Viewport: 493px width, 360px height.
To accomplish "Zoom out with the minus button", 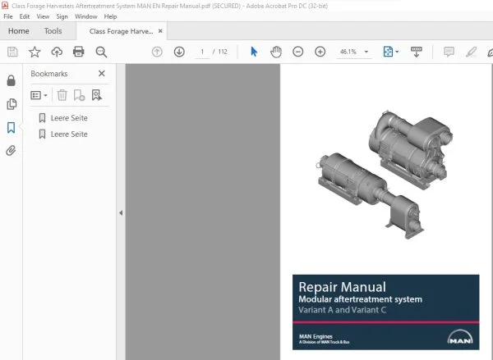I will (x=297, y=52).
